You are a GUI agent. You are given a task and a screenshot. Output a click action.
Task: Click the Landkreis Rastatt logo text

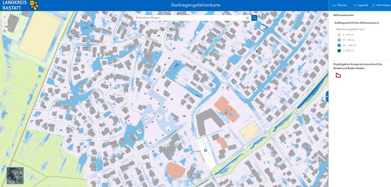(x=15, y=5)
